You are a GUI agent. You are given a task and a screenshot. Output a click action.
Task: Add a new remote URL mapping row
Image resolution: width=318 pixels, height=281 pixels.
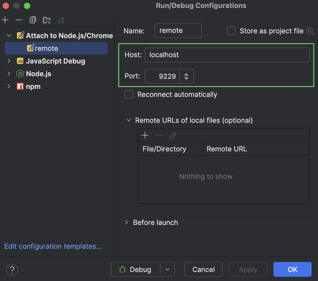pos(145,136)
